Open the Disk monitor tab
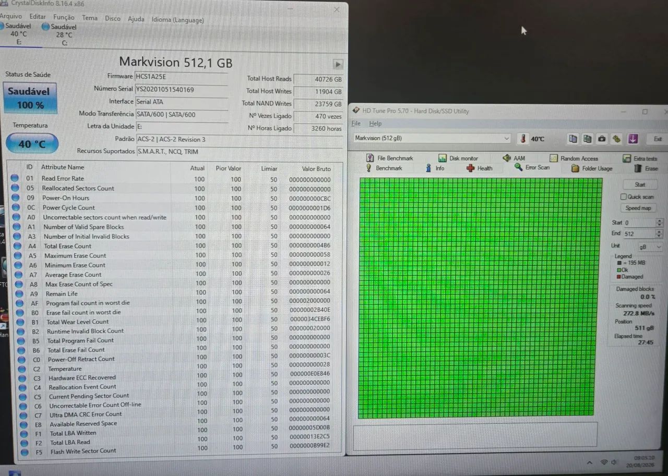The width and height of the screenshot is (668, 476). pyautogui.click(x=458, y=158)
